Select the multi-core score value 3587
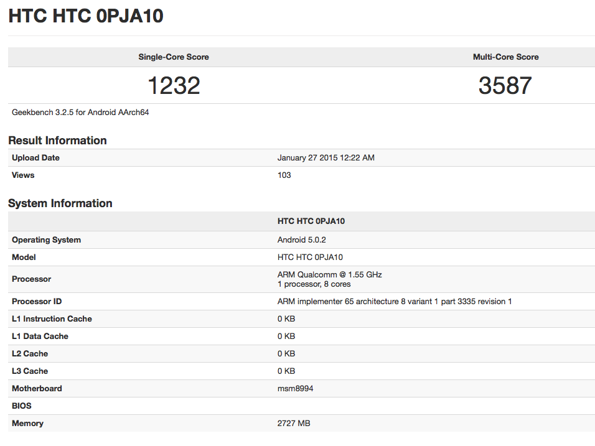The image size is (595, 446). pos(505,85)
